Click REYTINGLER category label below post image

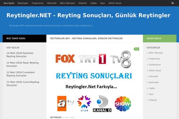point(56,118)
